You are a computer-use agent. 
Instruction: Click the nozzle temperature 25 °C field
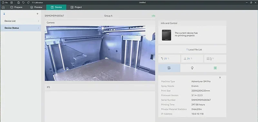tap(169, 59)
